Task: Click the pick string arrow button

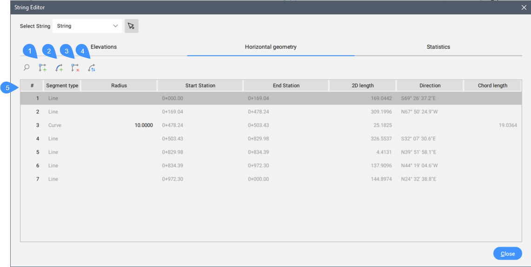Action: (x=132, y=26)
